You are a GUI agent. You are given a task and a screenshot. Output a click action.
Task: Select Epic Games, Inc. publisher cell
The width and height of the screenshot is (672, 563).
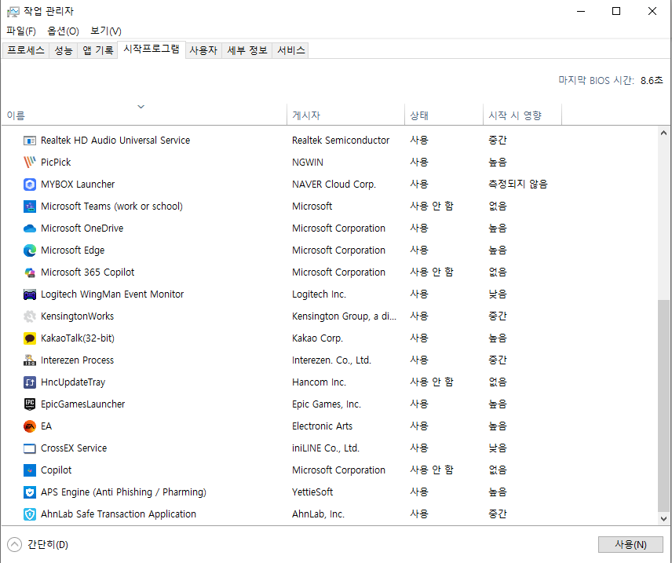[x=327, y=404]
